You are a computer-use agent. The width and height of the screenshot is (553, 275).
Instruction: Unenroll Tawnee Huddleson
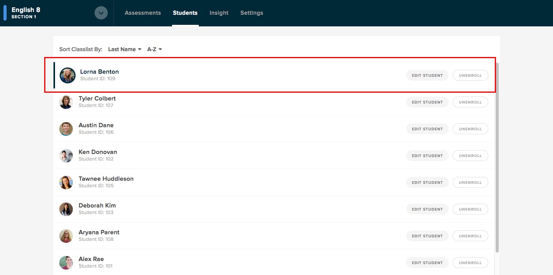click(470, 182)
